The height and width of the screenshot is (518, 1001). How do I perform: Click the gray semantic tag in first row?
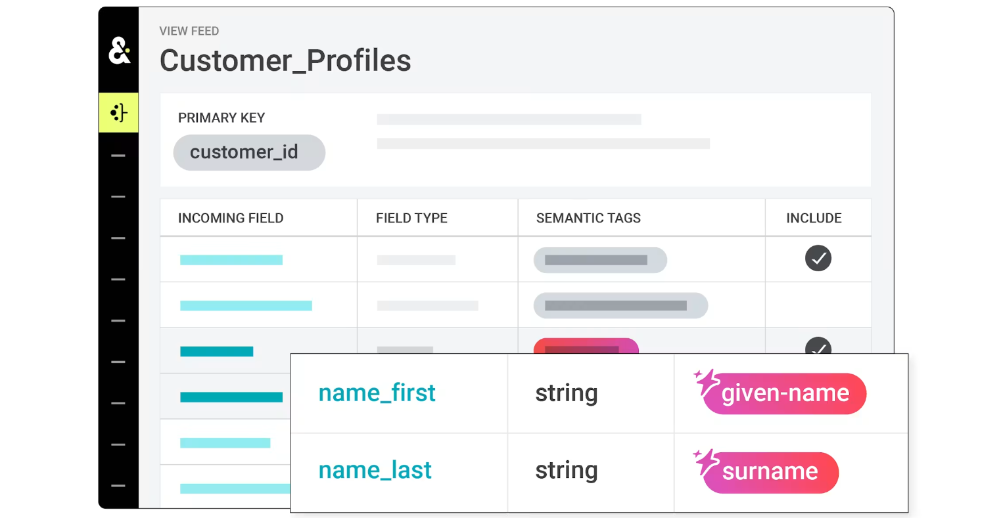tap(600, 260)
